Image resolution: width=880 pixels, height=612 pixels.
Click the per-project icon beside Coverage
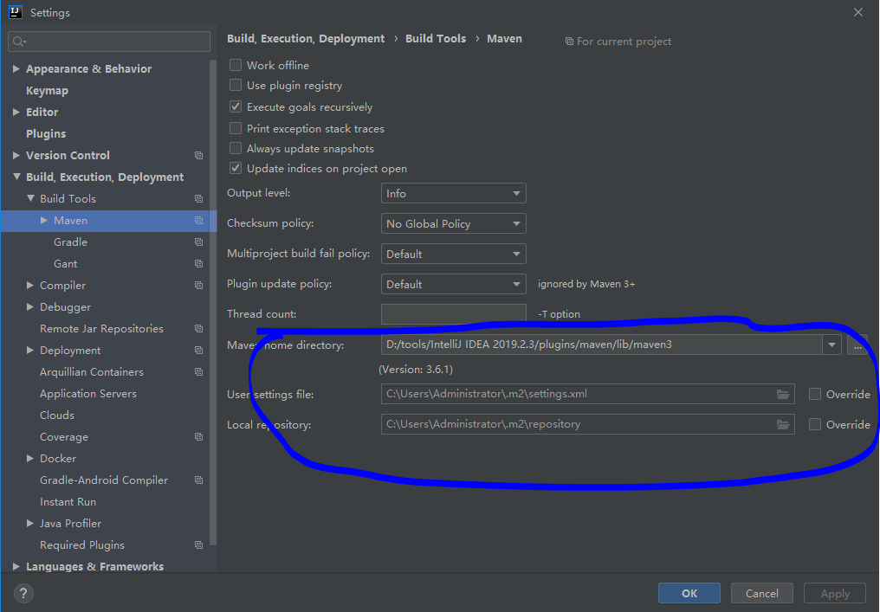pyautogui.click(x=198, y=437)
